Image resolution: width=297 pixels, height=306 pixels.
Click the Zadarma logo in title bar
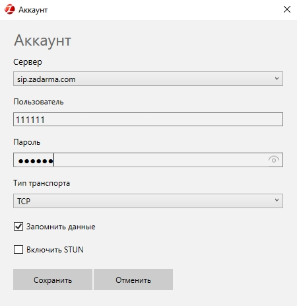[10, 9]
